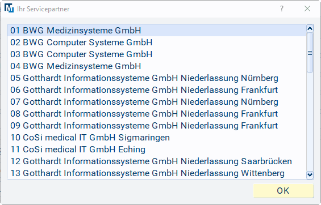Open the help question mark button
Screen dimensions: 321x205
[282, 8]
